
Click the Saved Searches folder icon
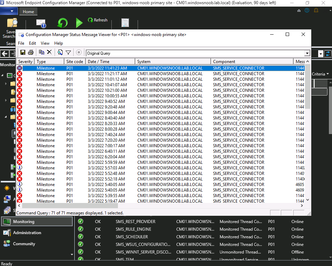tap(12, 23)
